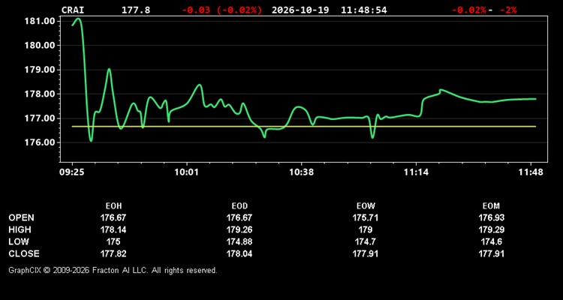Click the 11:14 time axis label
563x300 pixels.
coord(416,172)
